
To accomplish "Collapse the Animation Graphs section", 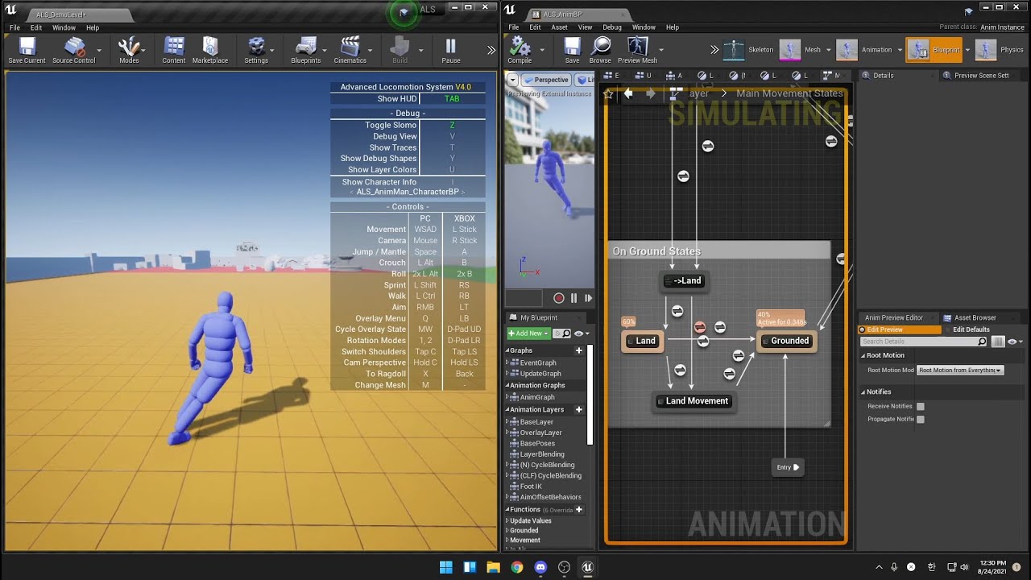I will tap(507, 385).
